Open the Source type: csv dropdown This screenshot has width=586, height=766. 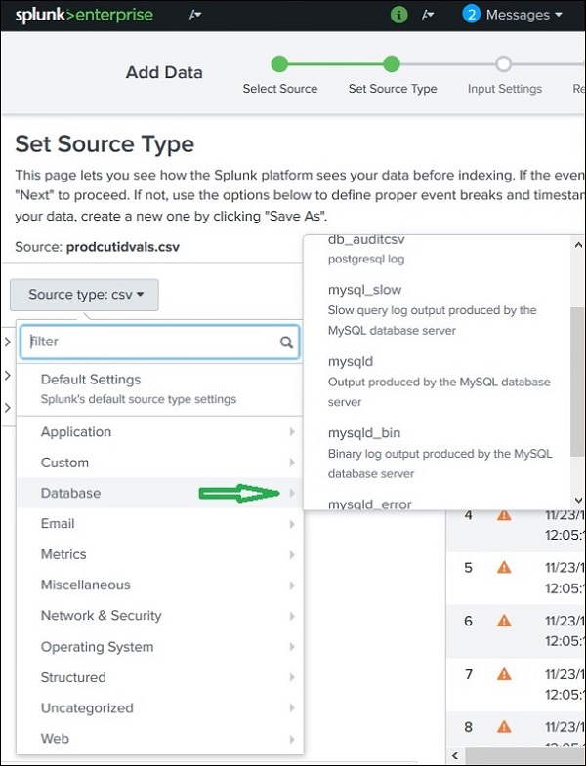point(86,294)
